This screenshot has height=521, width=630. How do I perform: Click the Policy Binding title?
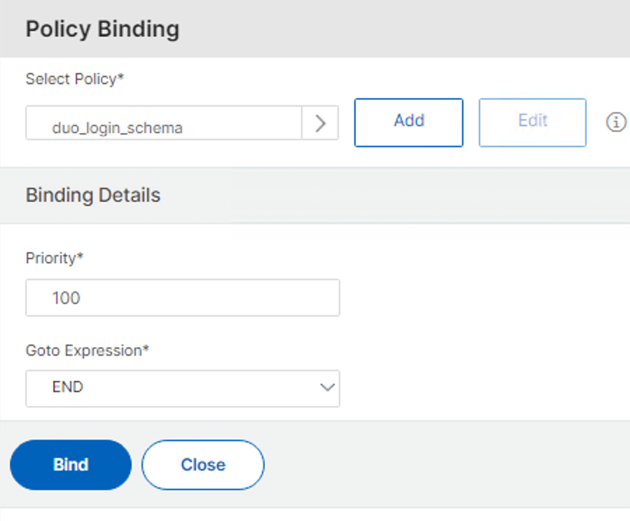tap(102, 29)
